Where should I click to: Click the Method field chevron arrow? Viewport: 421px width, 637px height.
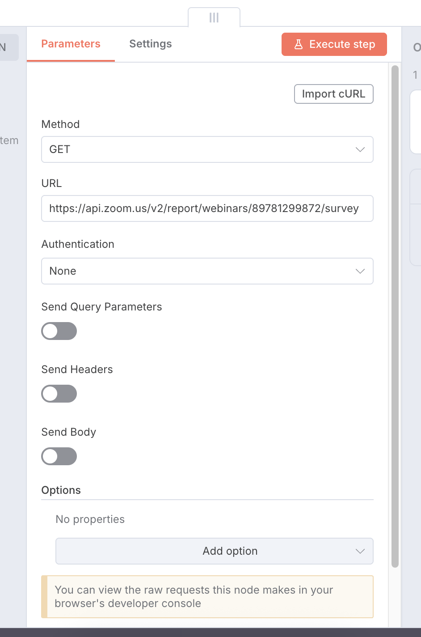tap(360, 149)
